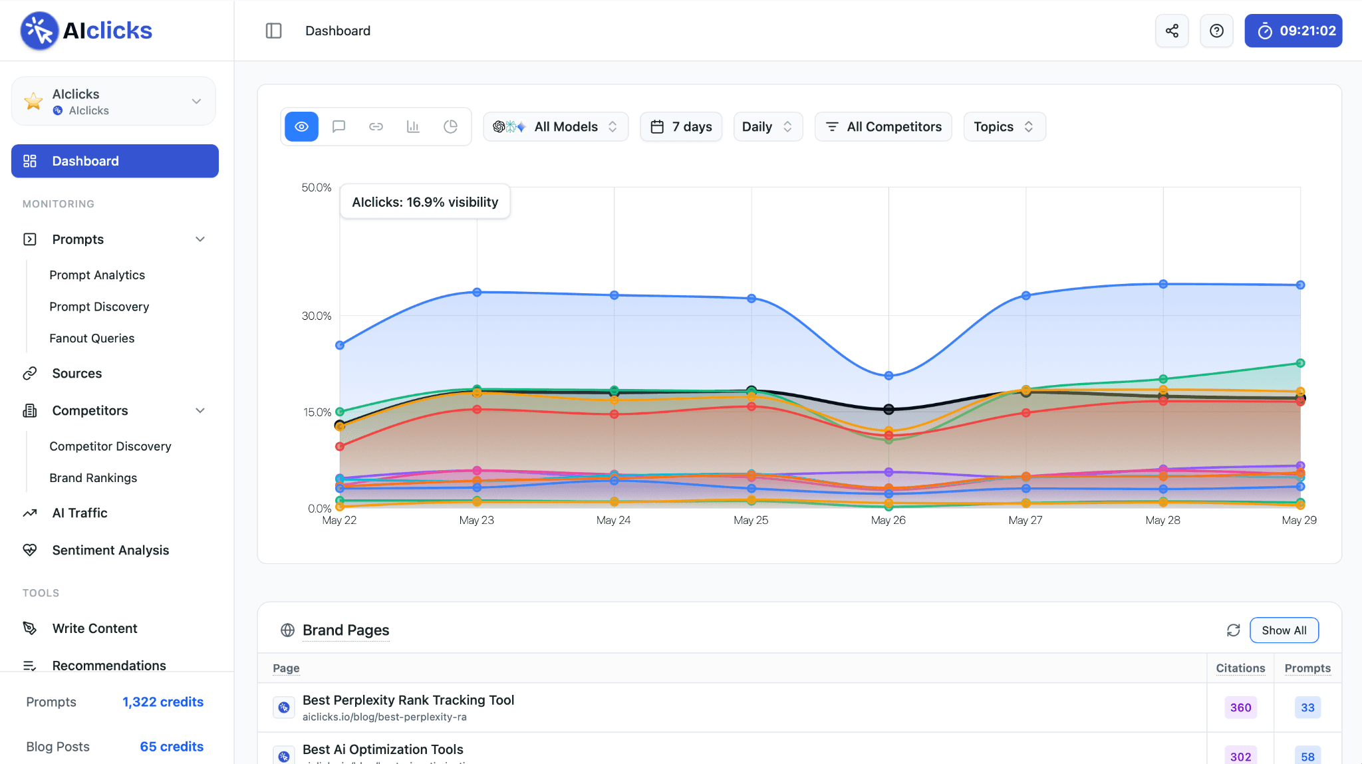
Task: Open Fanout Queries
Action: pos(92,338)
